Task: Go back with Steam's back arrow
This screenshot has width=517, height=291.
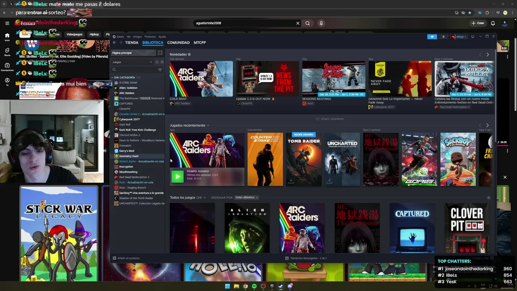Action: coord(114,42)
